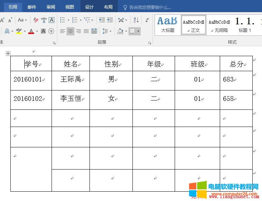Increase font size with grow font icon
This screenshot has width=262, height=201.
point(3,20)
